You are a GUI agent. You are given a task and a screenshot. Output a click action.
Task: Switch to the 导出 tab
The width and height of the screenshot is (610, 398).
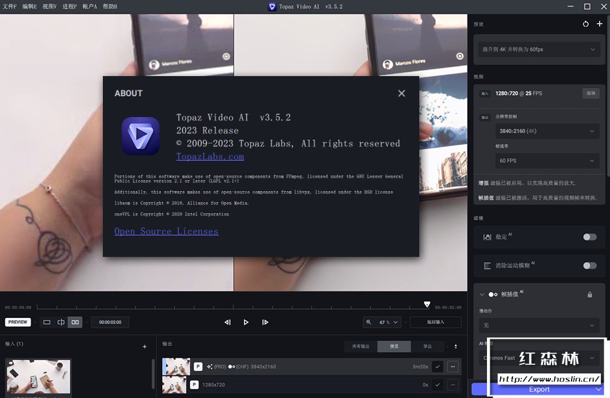click(x=427, y=347)
